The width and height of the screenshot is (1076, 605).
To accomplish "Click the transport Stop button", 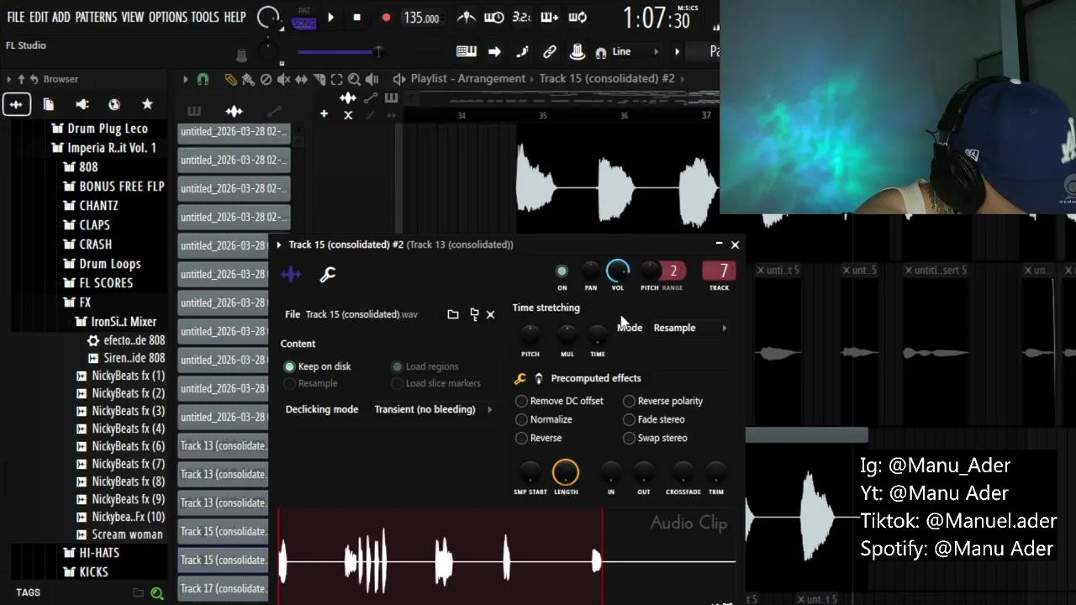I will click(x=357, y=18).
